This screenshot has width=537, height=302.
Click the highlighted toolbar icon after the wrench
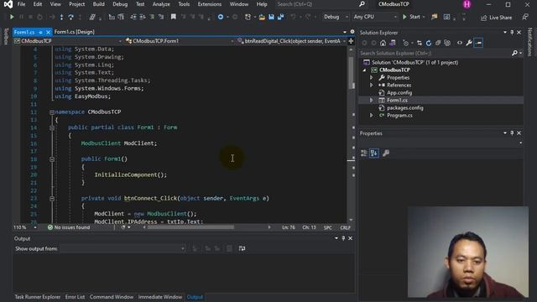click(478, 43)
